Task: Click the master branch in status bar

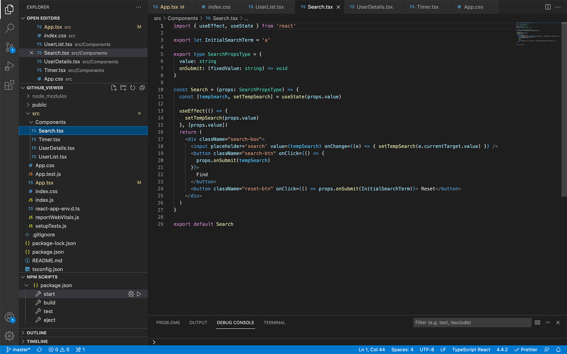Action: tap(18, 350)
